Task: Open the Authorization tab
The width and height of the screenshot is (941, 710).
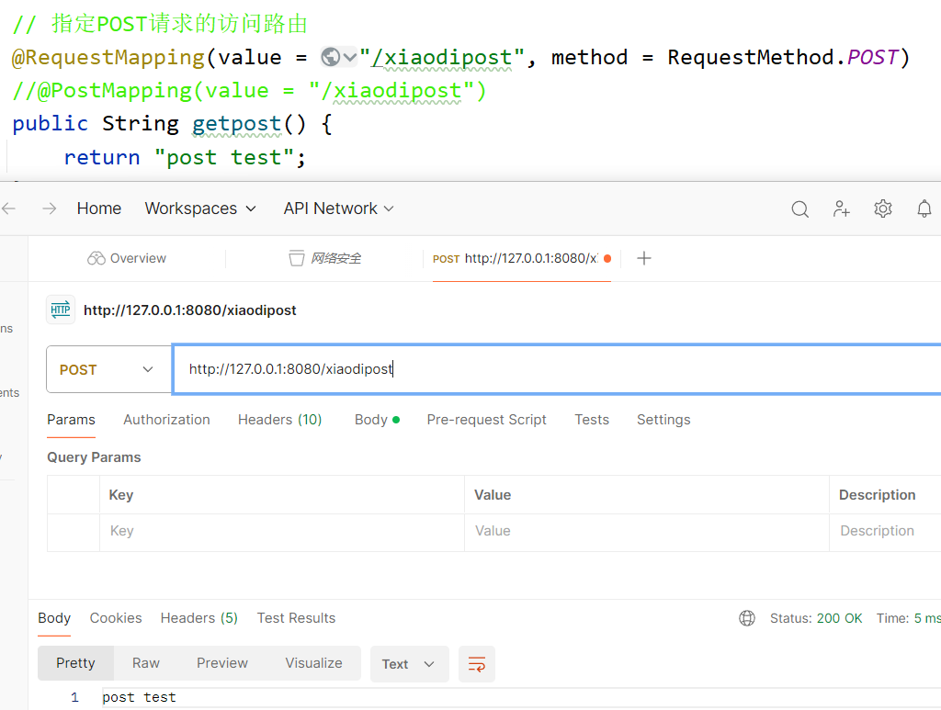Action: 167,420
